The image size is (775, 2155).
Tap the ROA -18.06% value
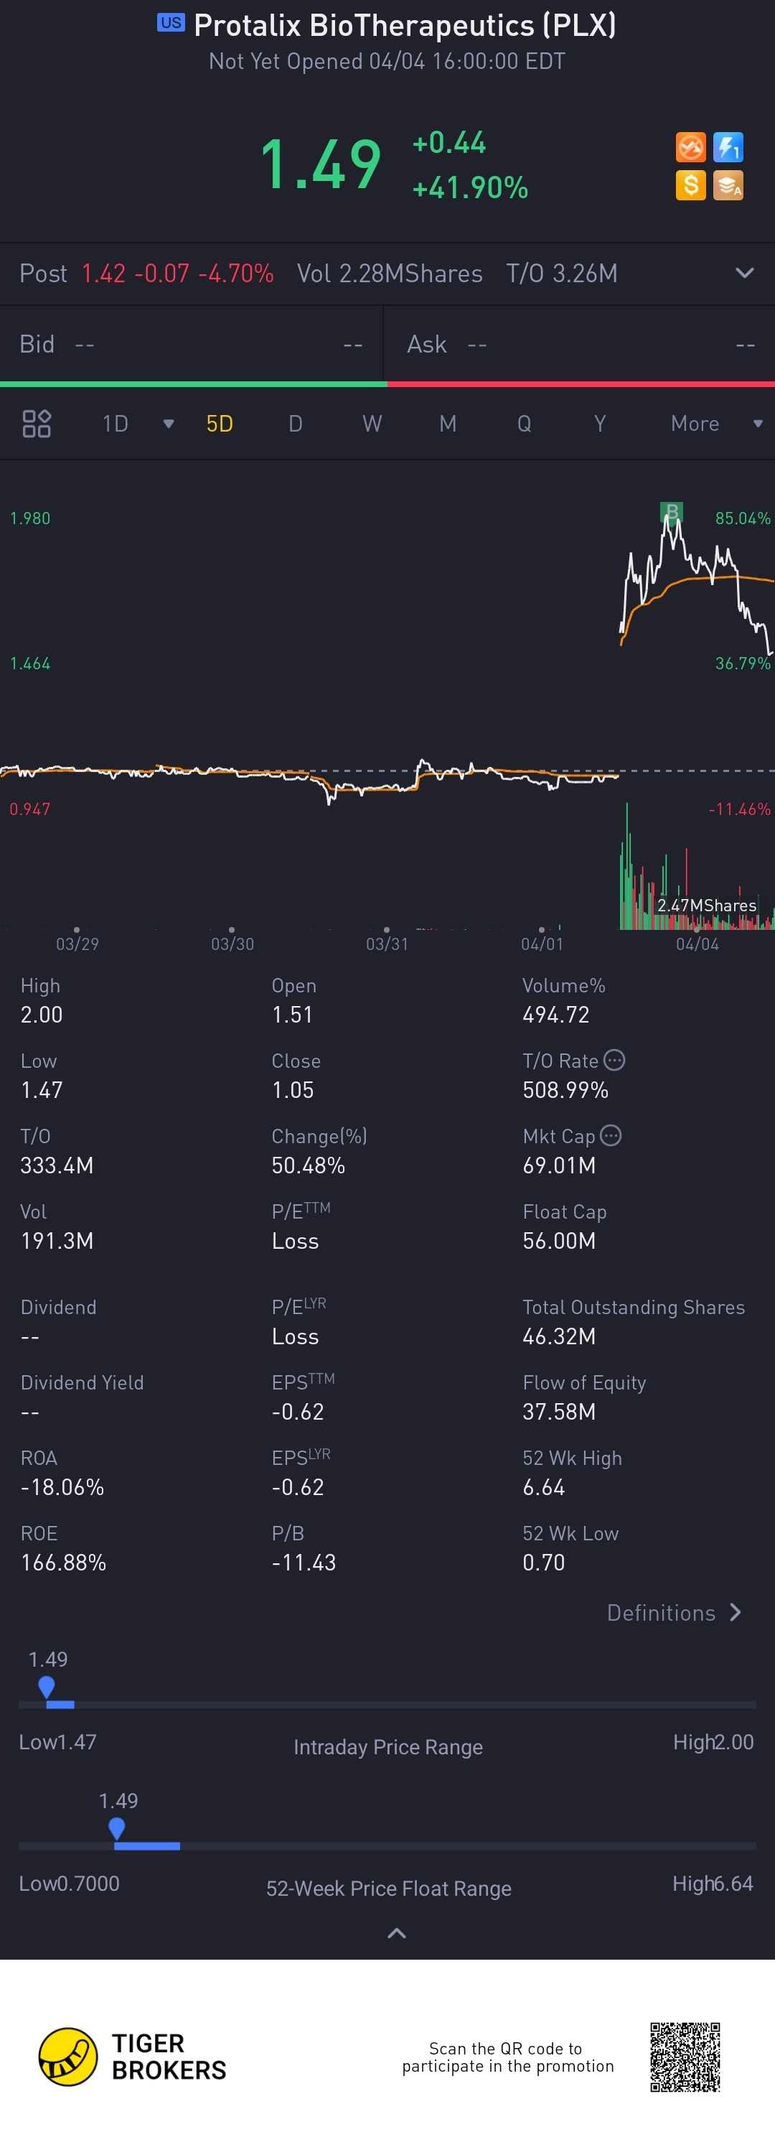click(62, 1486)
